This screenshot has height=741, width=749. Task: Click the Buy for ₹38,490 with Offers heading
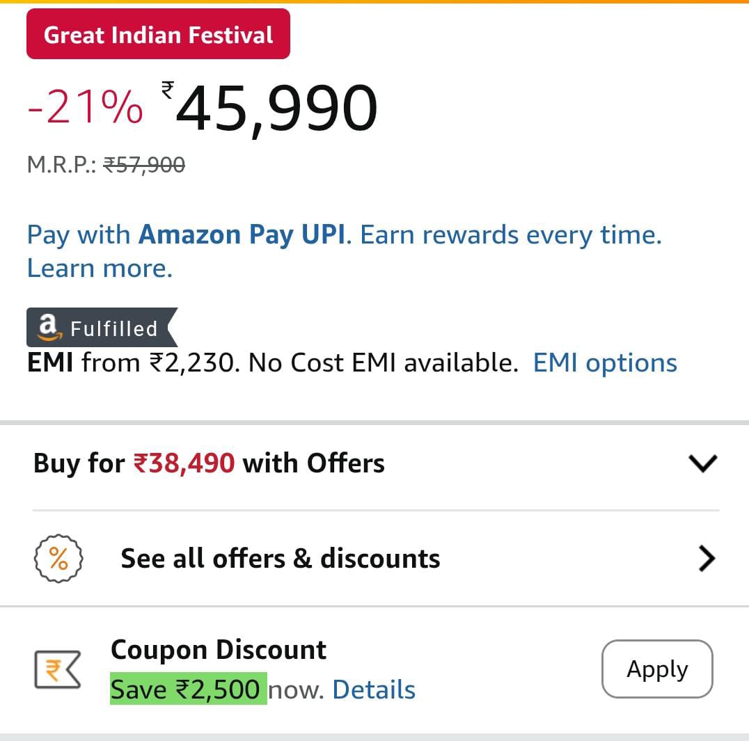pyautogui.click(x=209, y=463)
